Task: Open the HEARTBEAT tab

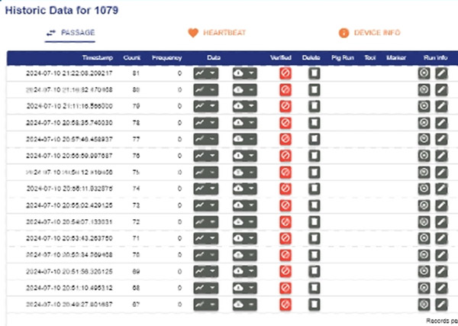Action: 217,33
